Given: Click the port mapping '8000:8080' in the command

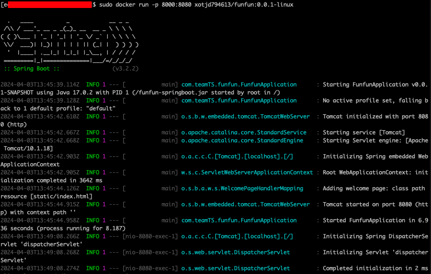Looking at the screenshot, I should tap(176, 5).
